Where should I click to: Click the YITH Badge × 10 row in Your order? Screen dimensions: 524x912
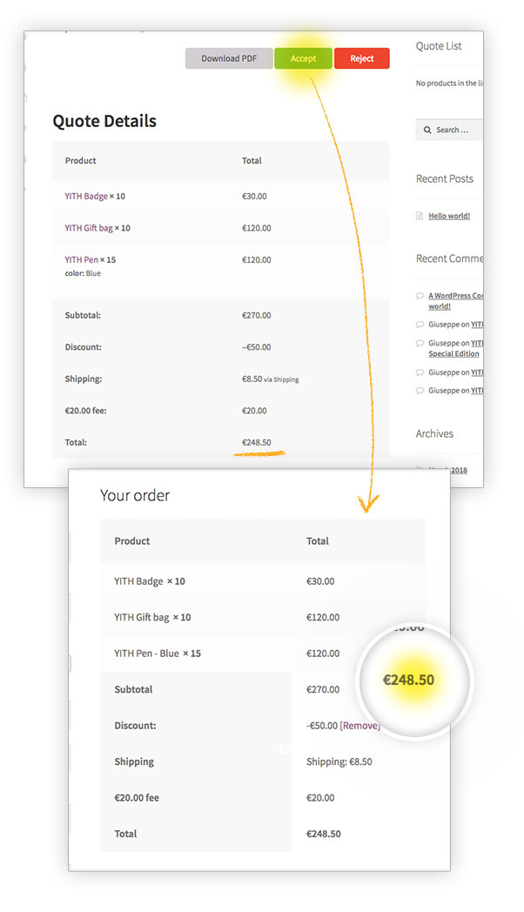point(263,581)
